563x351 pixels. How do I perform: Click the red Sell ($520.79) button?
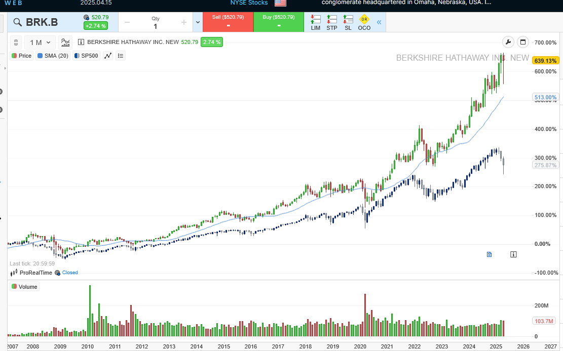coord(228,22)
